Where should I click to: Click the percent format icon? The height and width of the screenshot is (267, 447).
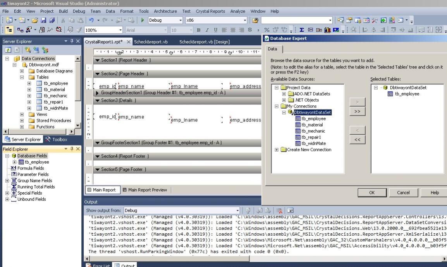tap(267, 30)
